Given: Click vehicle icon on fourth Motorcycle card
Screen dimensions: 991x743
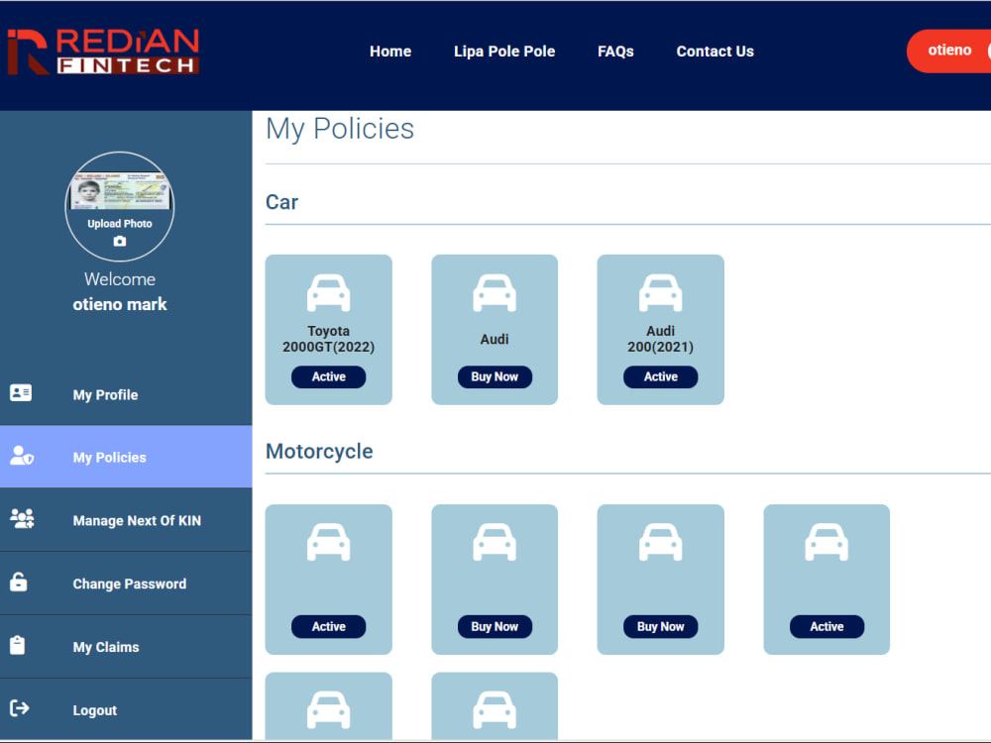Looking at the screenshot, I should 826,542.
